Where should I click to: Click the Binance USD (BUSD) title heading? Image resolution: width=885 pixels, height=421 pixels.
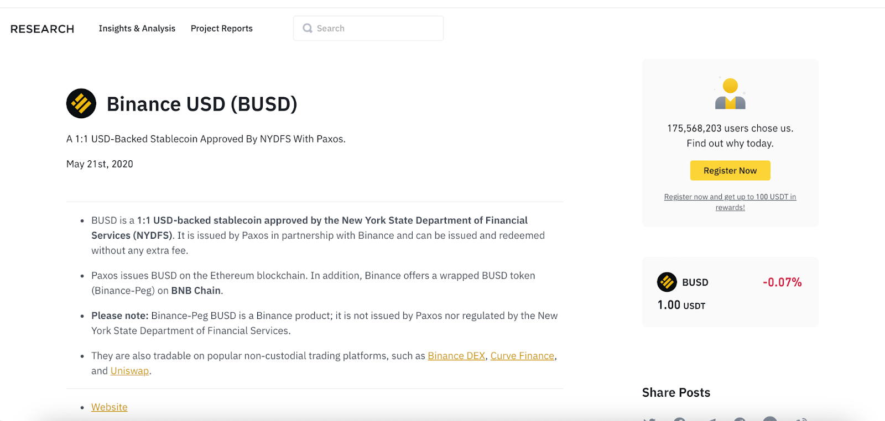202,104
